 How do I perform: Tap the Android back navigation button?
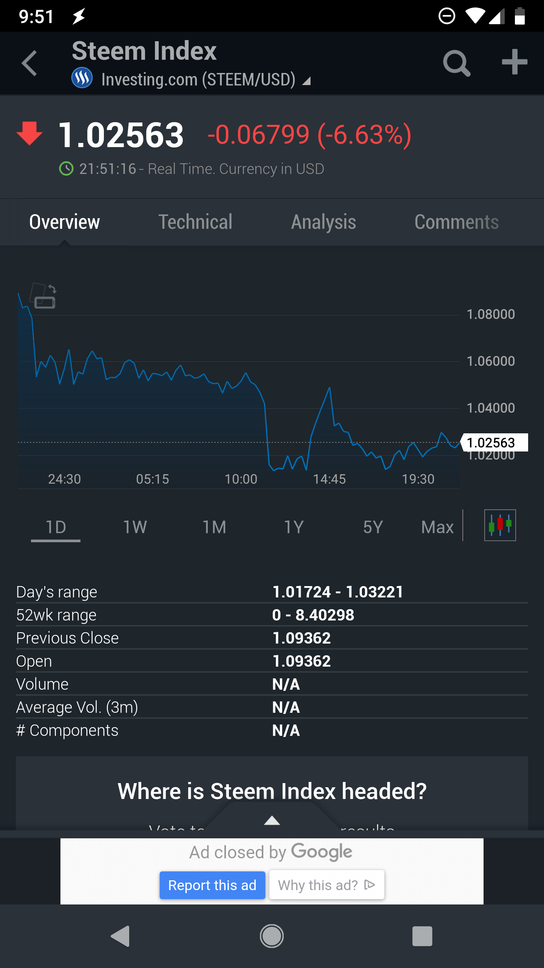(121, 936)
